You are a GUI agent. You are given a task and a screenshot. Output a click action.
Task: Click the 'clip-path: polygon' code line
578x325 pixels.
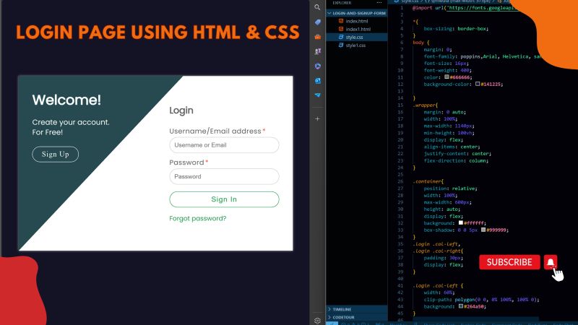click(481, 300)
